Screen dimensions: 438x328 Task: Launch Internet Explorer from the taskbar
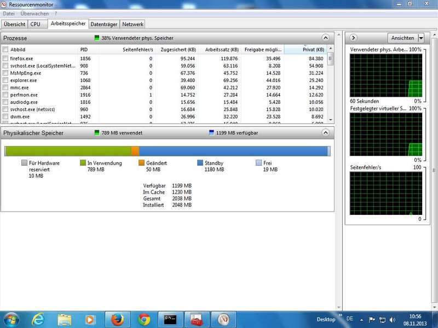(38, 319)
